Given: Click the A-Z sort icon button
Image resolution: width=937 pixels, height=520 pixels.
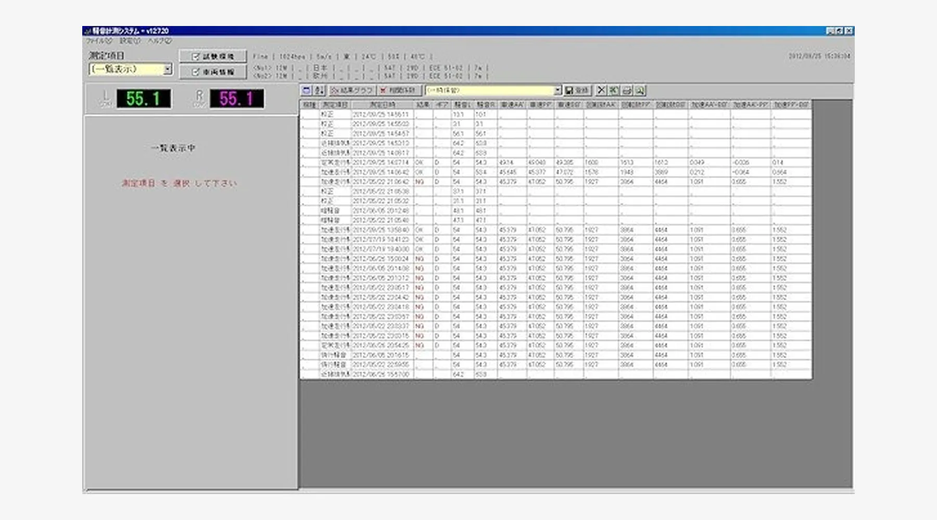Looking at the screenshot, I should click(319, 90).
